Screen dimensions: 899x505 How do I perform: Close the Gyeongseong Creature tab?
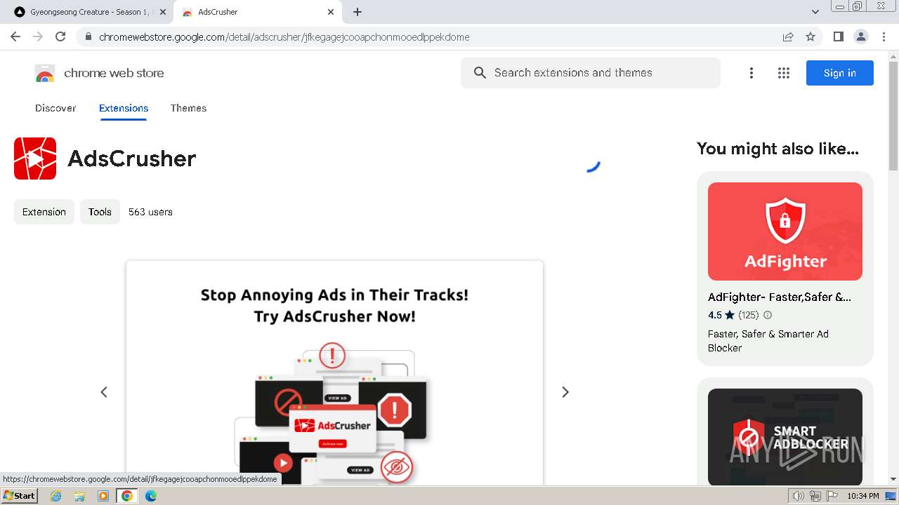tap(163, 12)
